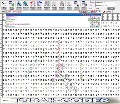Viewport: 120px width, 104px height.
Task: Click the 'Codes:' label
Action: (3, 12)
